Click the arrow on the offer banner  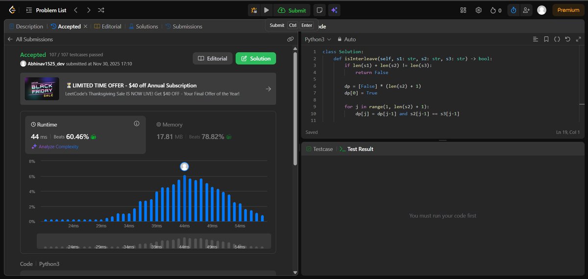tap(268, 89)
